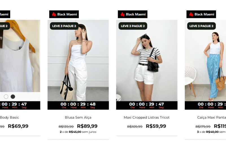Open the Body Basic title link
Viewport: 226px width, 150px height.
pyautogui.click(x=10, y=117)
